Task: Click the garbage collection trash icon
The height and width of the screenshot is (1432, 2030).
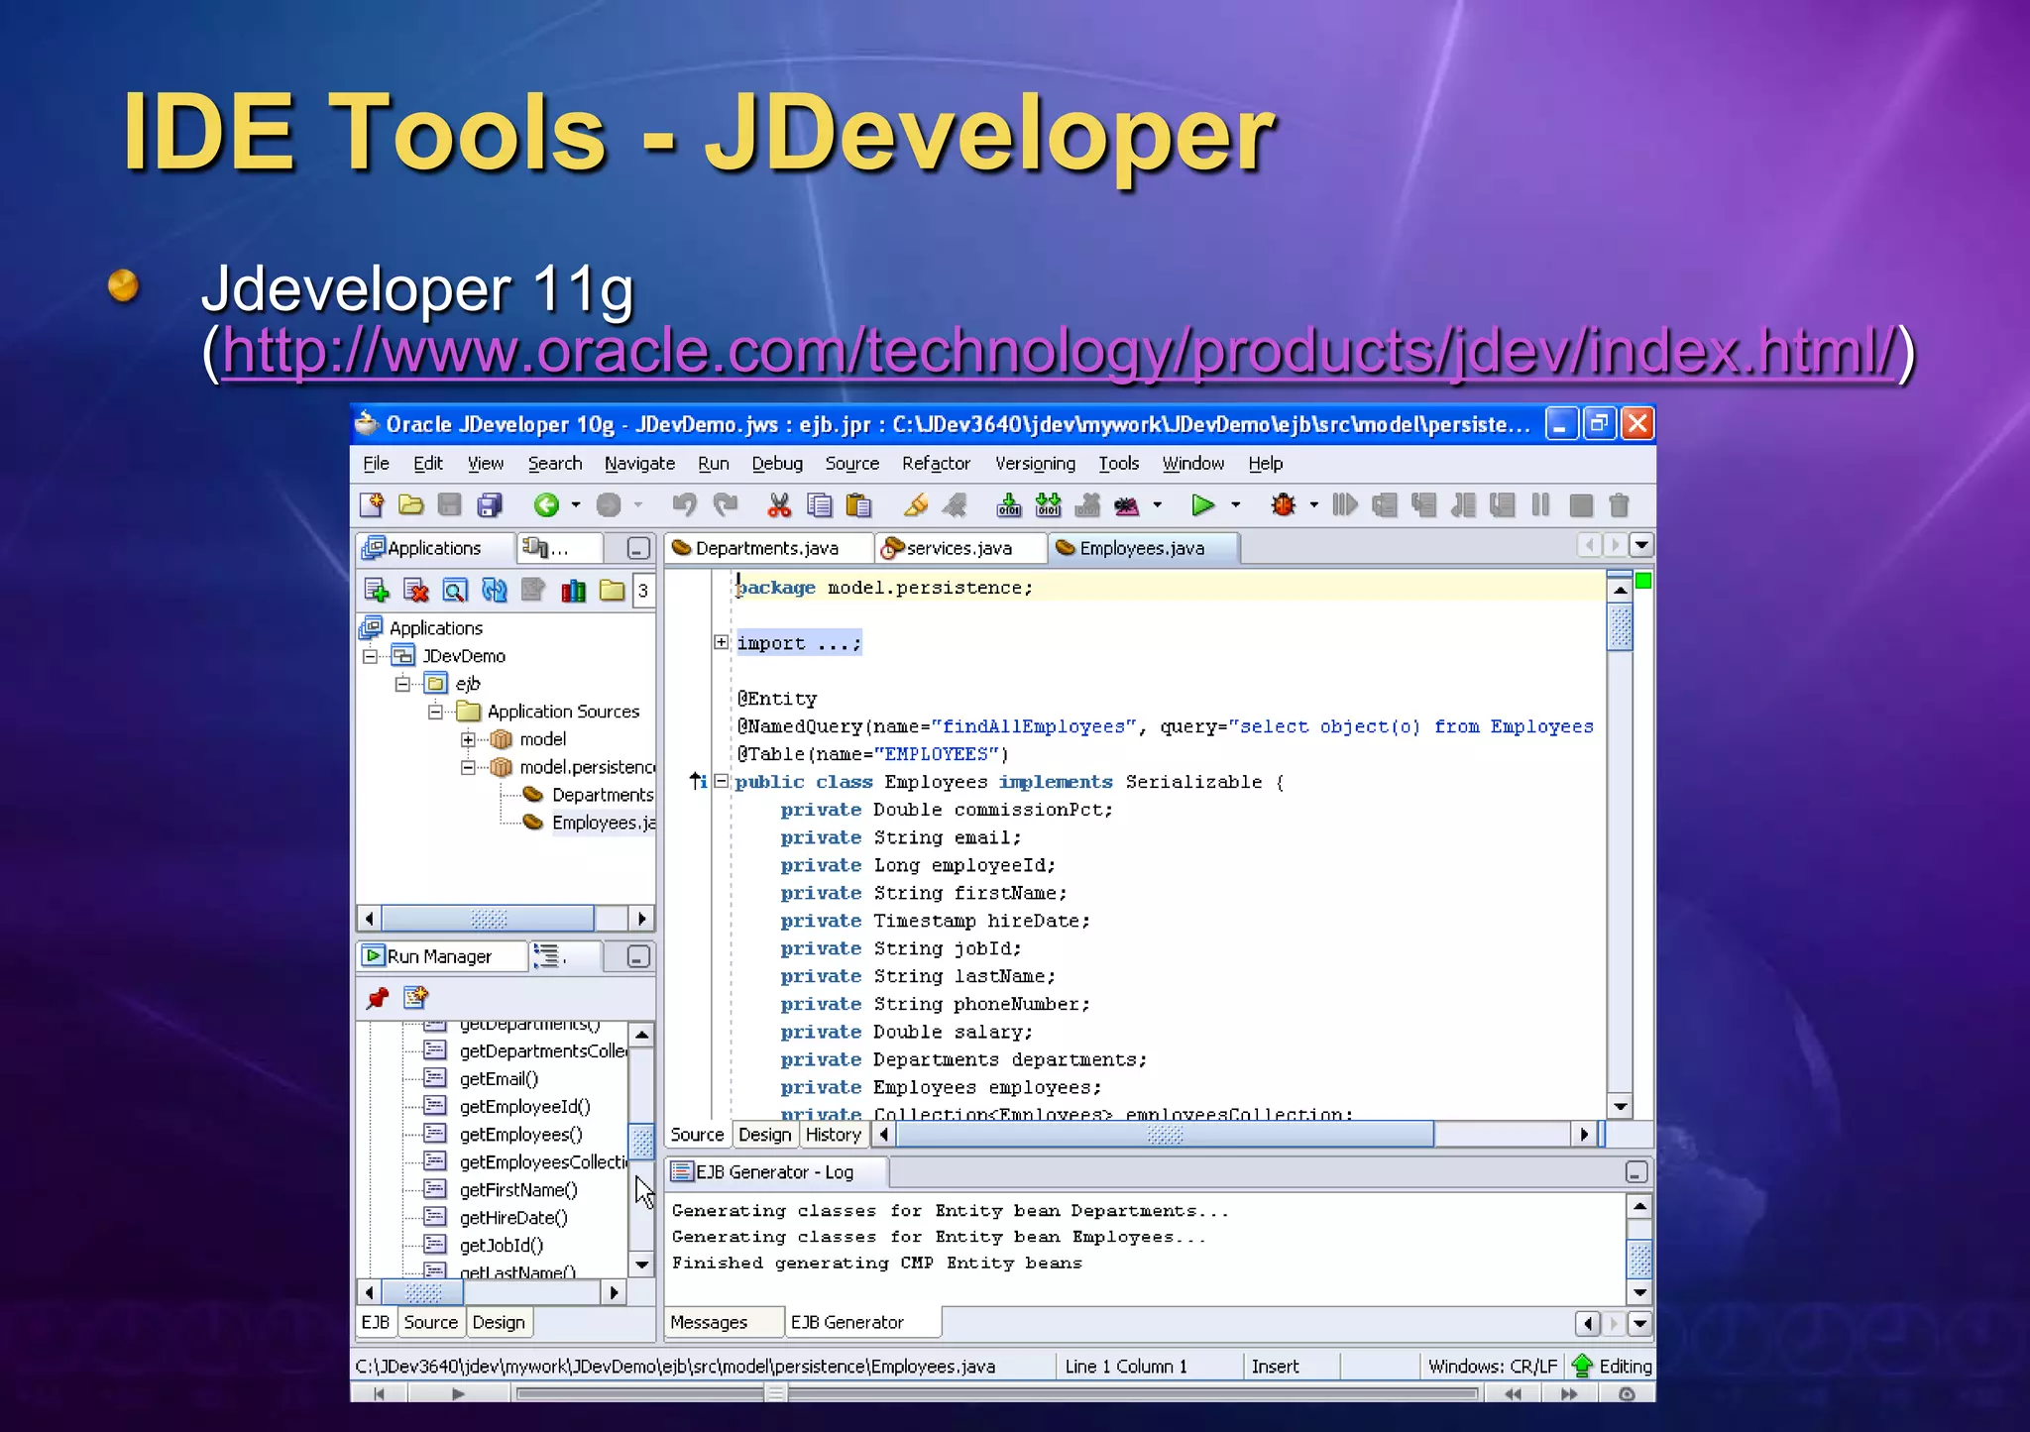Action: (x=1620, y=505)
